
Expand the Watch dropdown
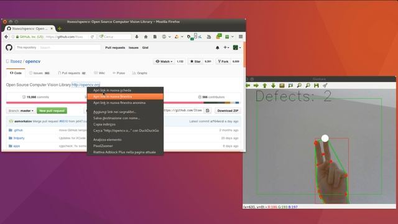[x=164, y=62]
